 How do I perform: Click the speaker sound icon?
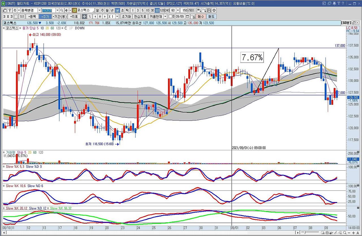[x=66, y=10]
